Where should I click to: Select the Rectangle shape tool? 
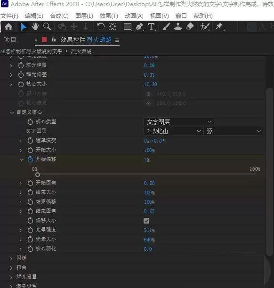click(128, 27)
